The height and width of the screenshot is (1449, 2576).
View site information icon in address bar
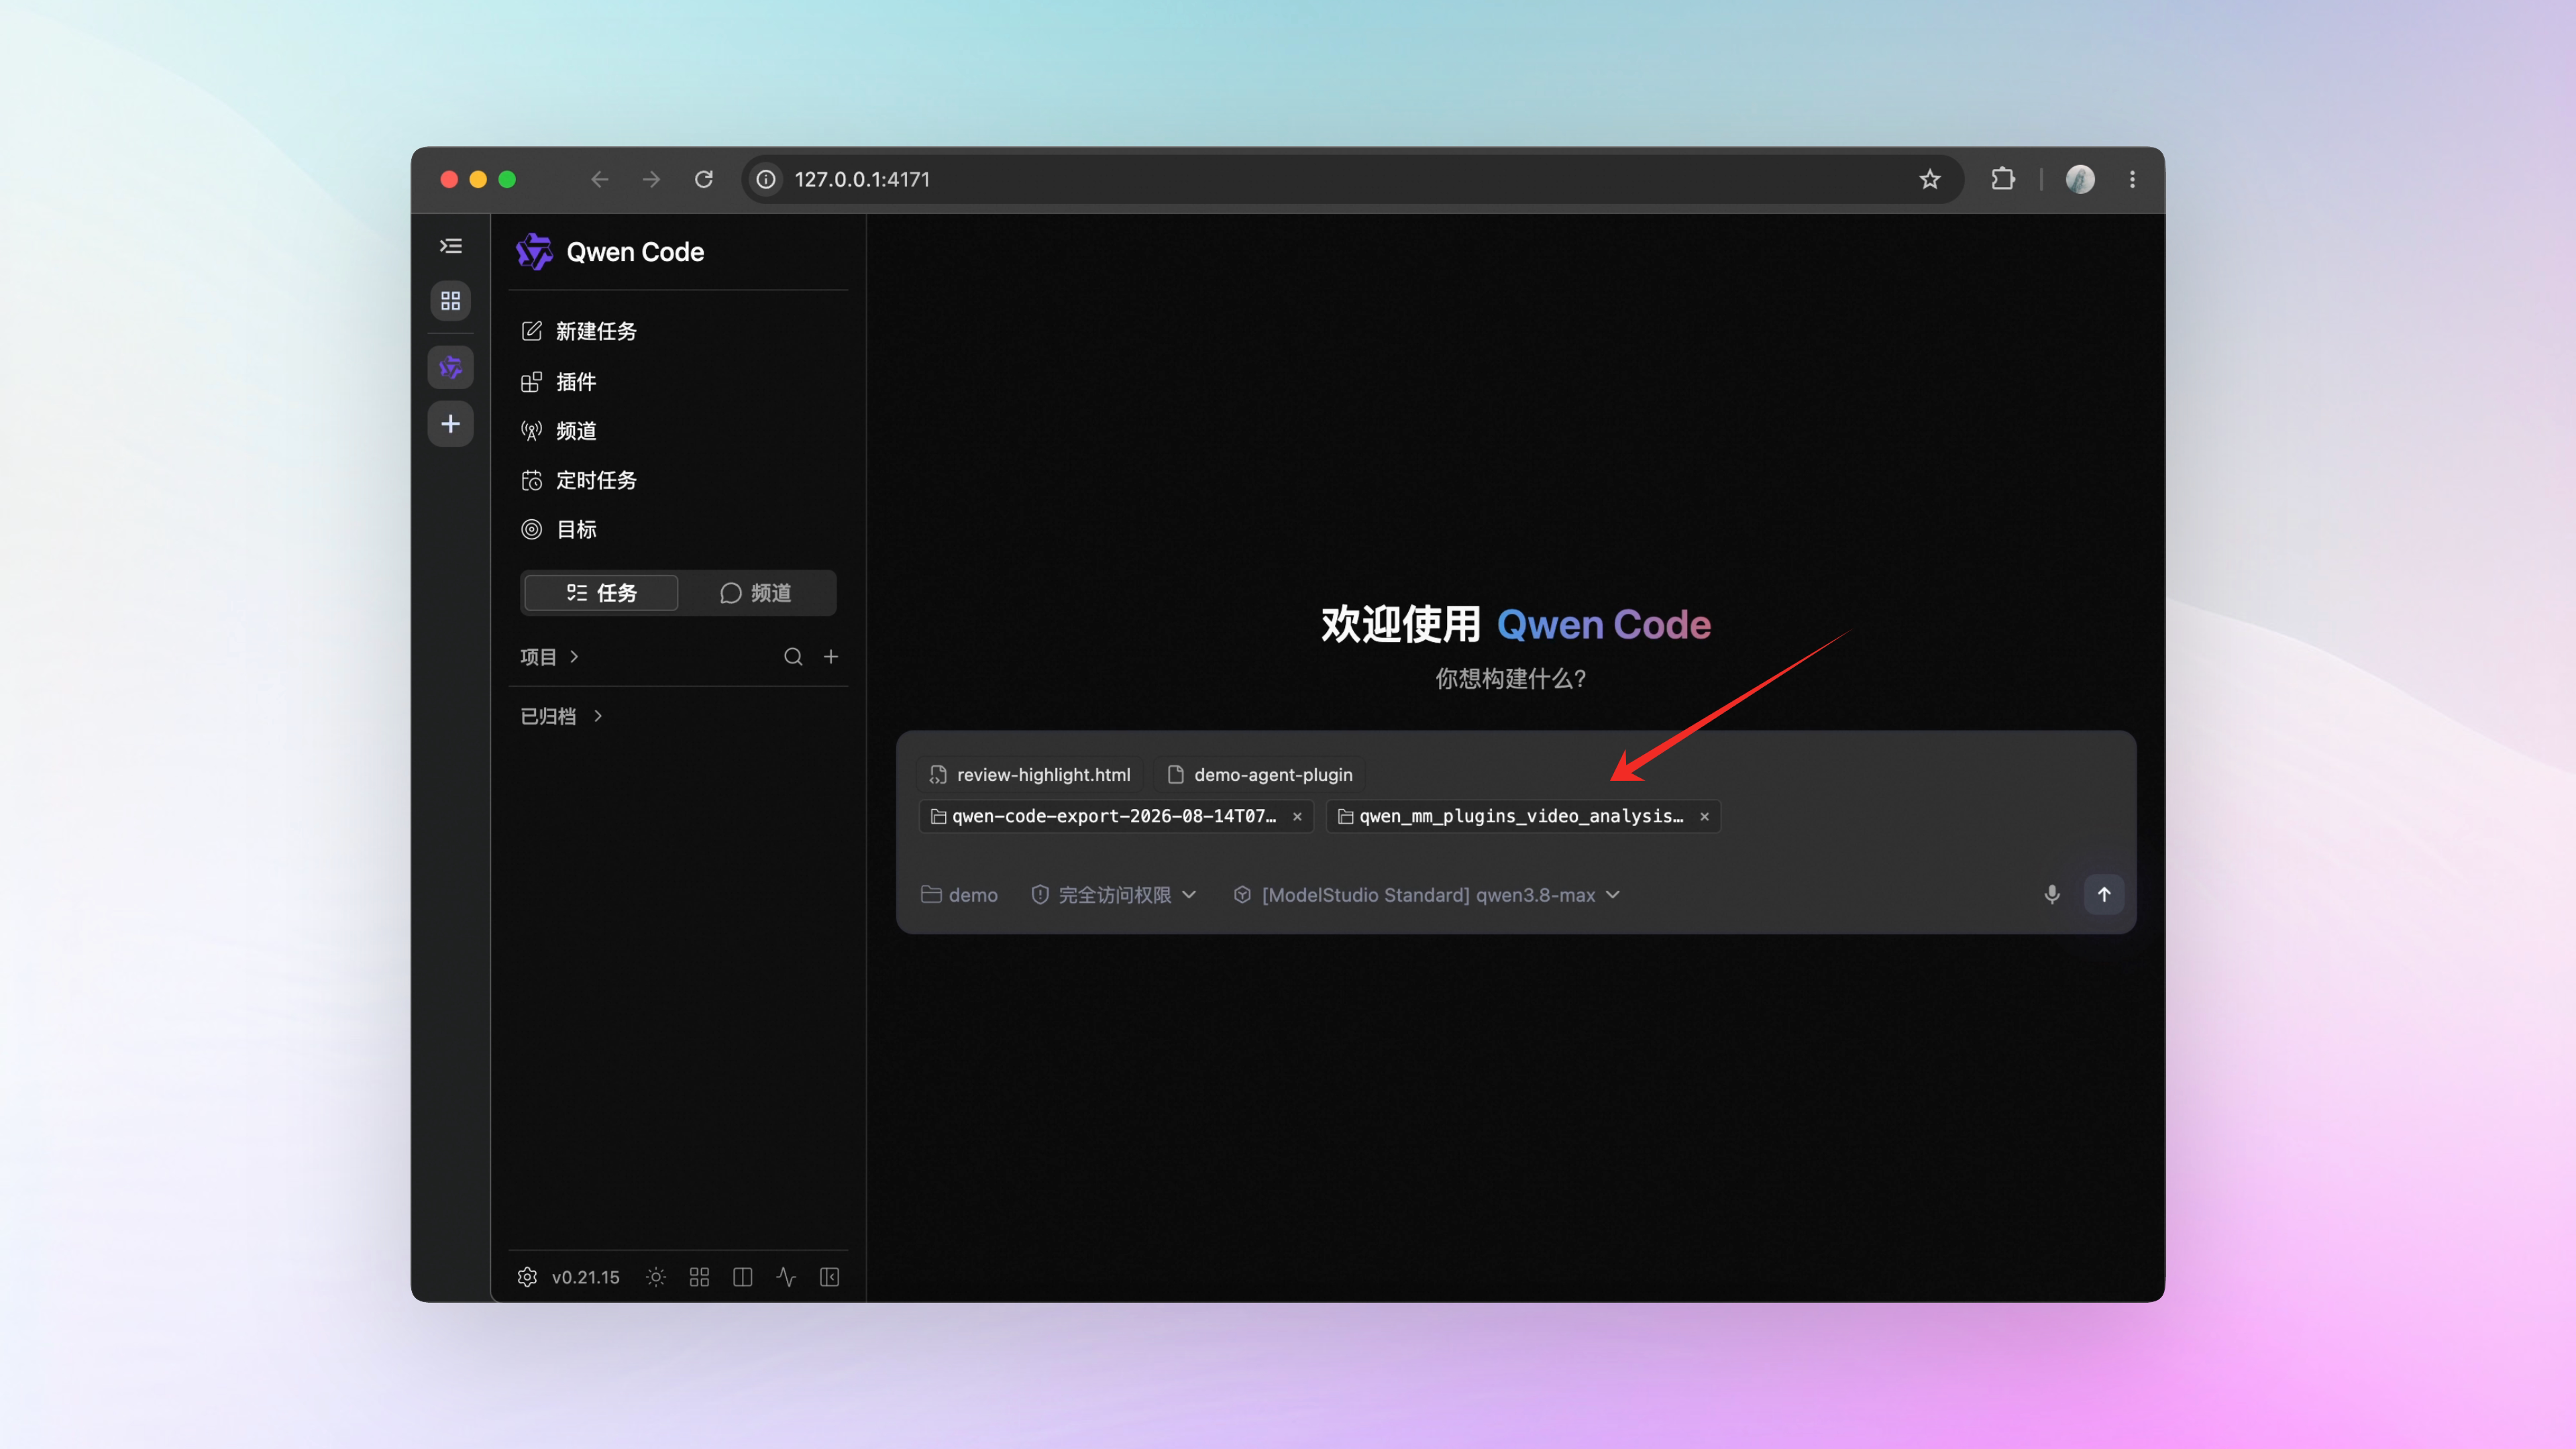(x=766, y=179)
